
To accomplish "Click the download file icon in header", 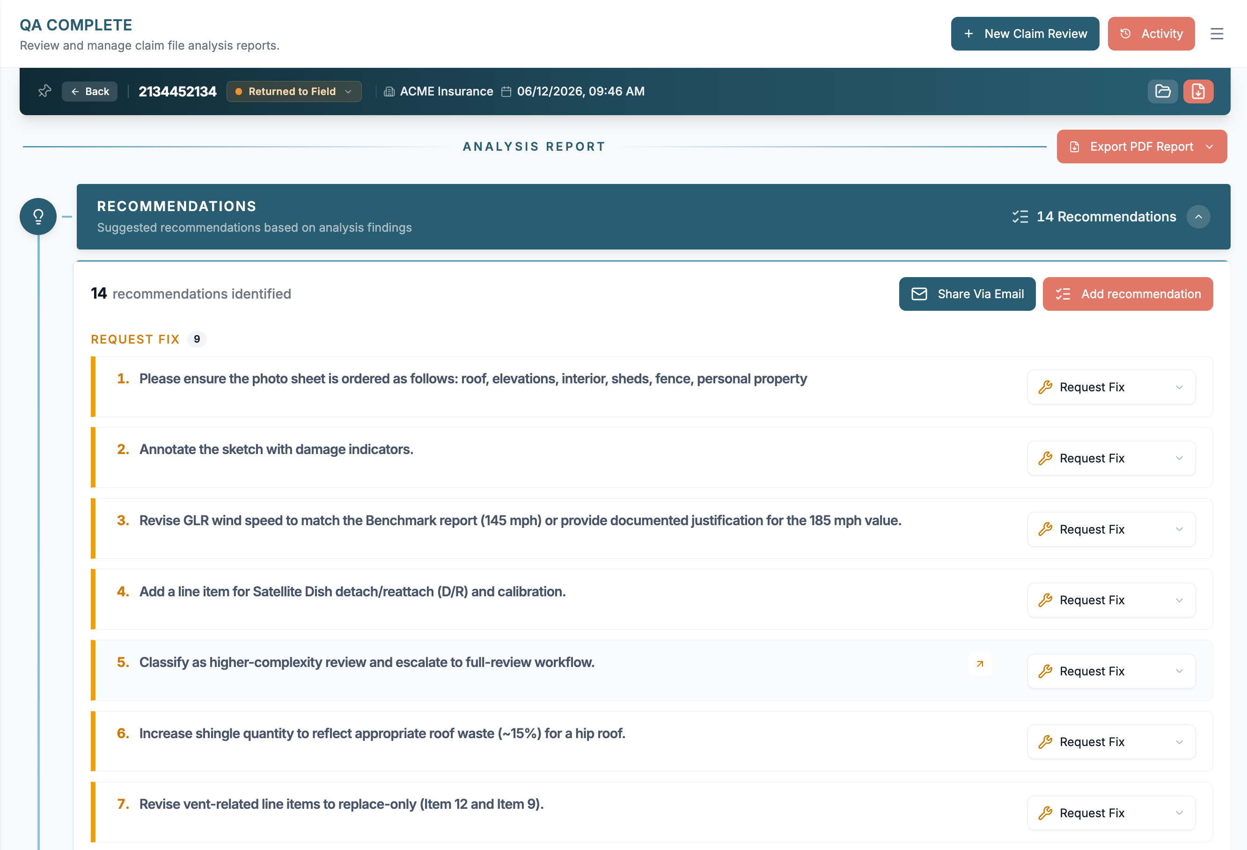I will click(1198, 91).
